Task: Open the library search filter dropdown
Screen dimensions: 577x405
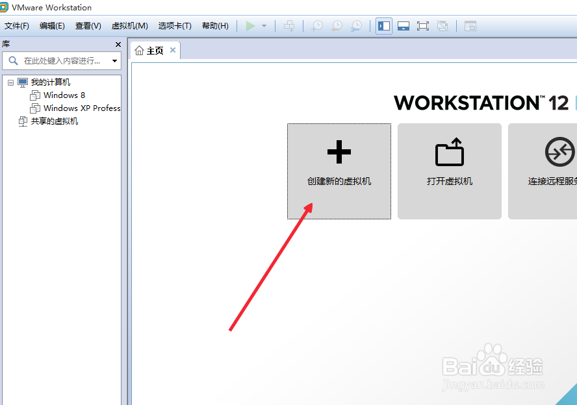Action: coord(114,60)
